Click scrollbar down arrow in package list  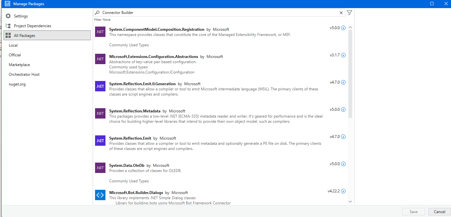(x=350, y=201)
